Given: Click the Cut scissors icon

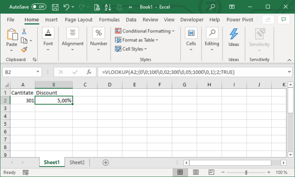Looking at the screenshot, I should tap(24, 31).
